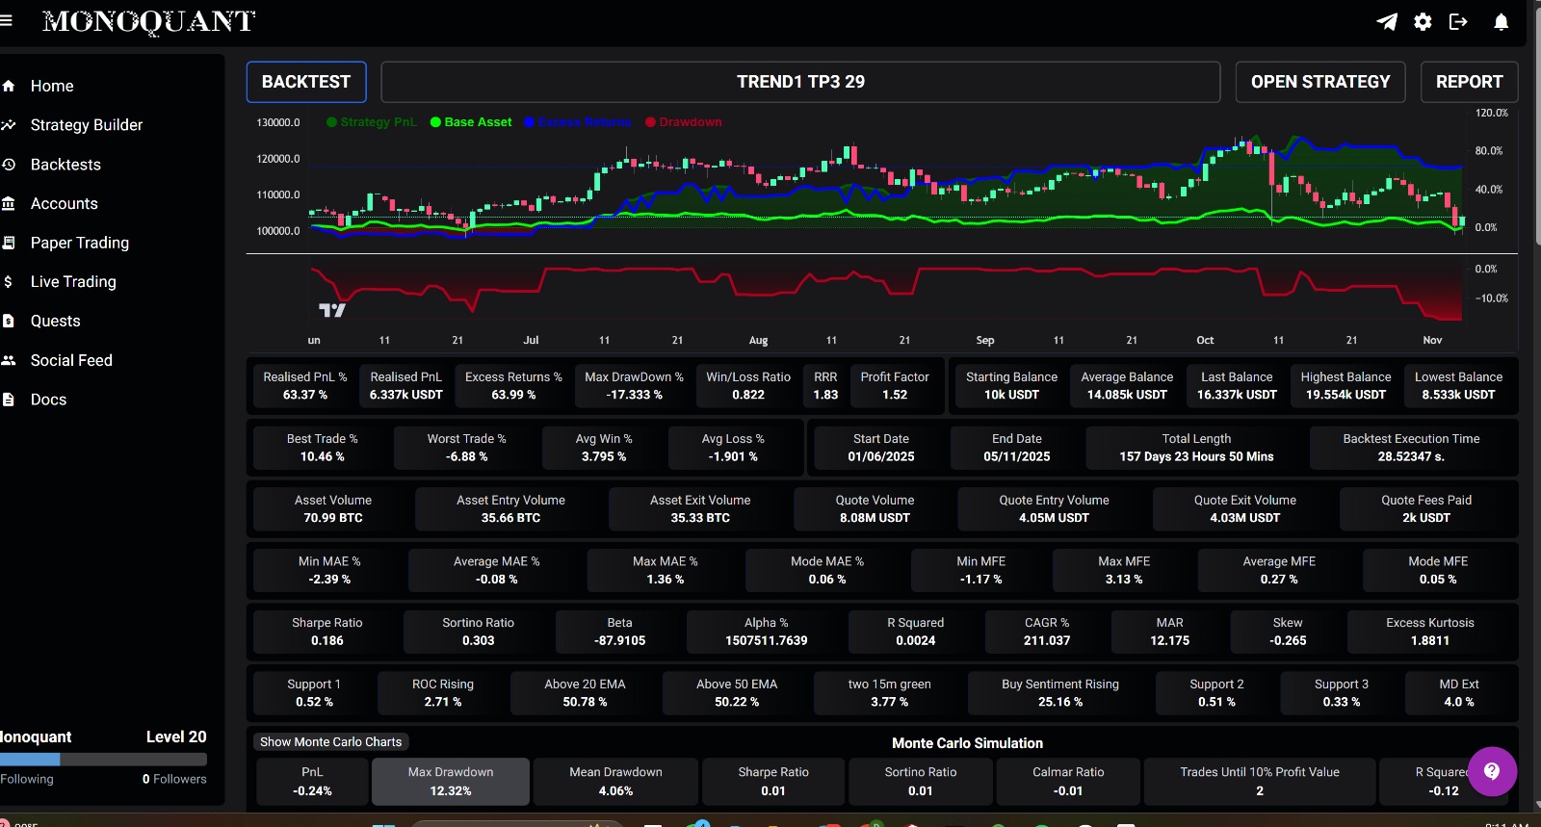
Task: Click OPEN STRATEGY button
Action: click(x=1320, y=82)
